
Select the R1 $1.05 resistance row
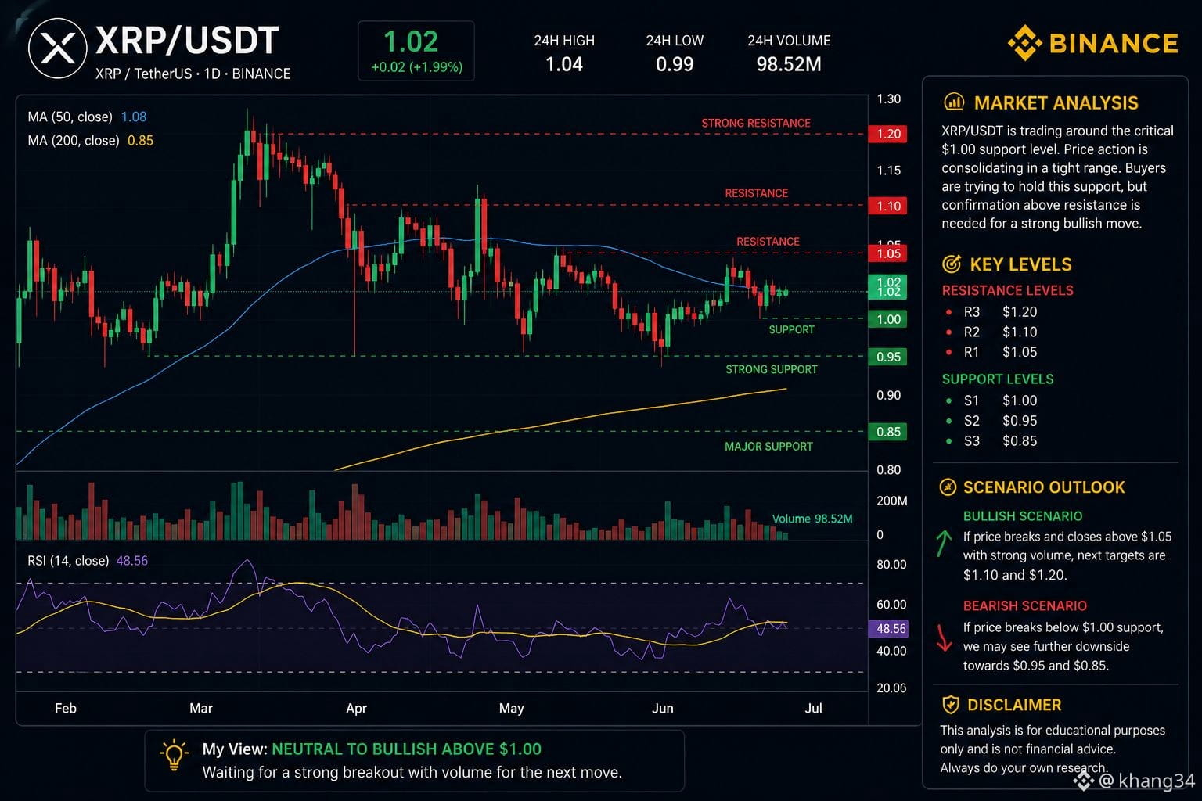992,352
